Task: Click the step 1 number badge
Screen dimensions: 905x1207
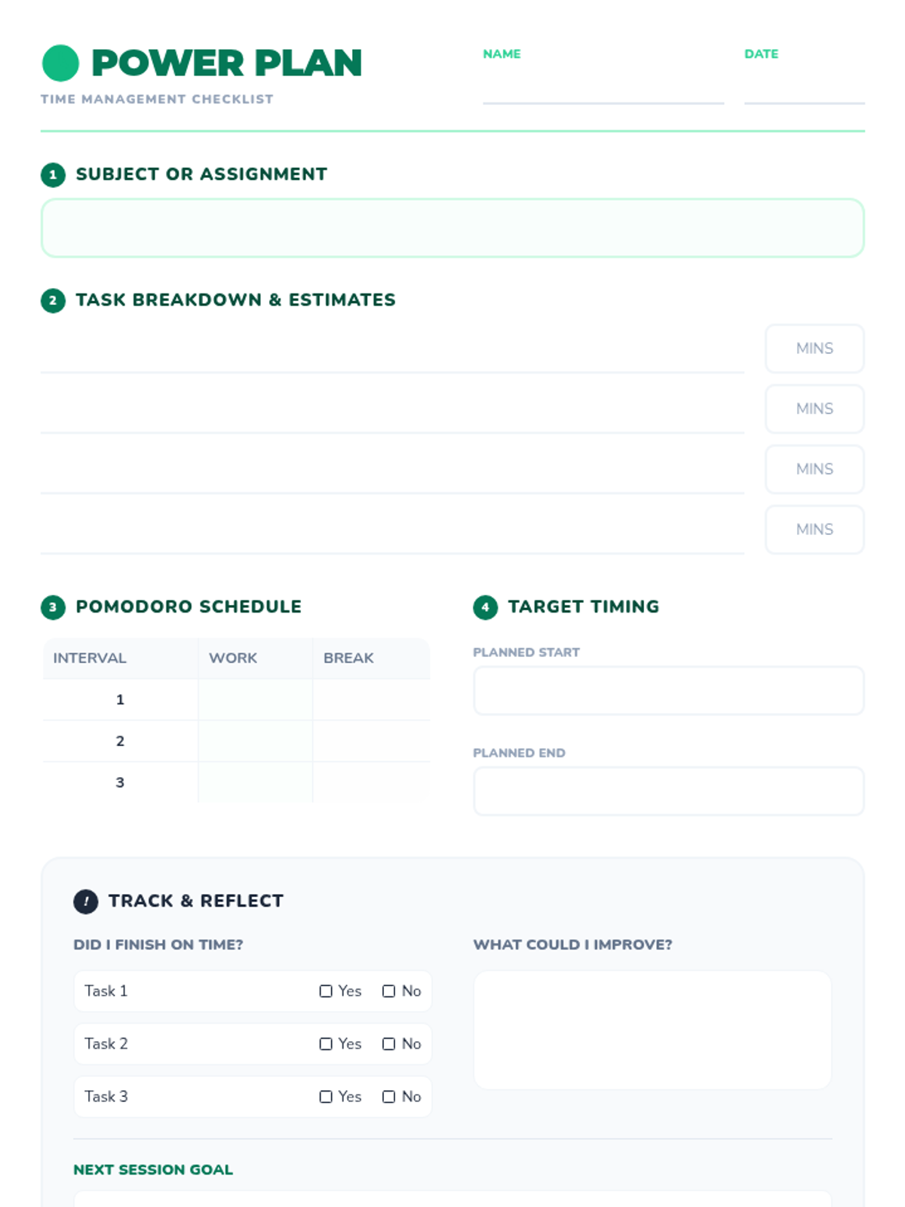Action: coord(53,174)
